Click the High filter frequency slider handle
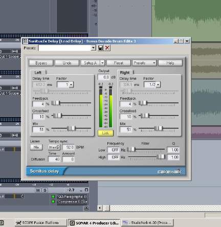221x227 pixels. 161,156
